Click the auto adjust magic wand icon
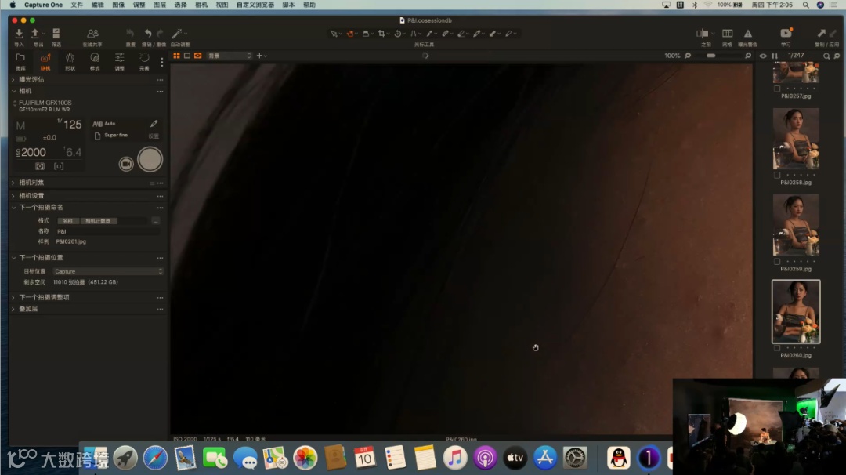Viewport: 846px width, 475px height. (x=176, y=34)
